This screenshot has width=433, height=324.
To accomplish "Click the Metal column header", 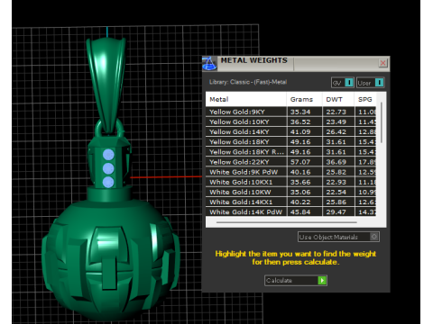I will click(246, 99).
